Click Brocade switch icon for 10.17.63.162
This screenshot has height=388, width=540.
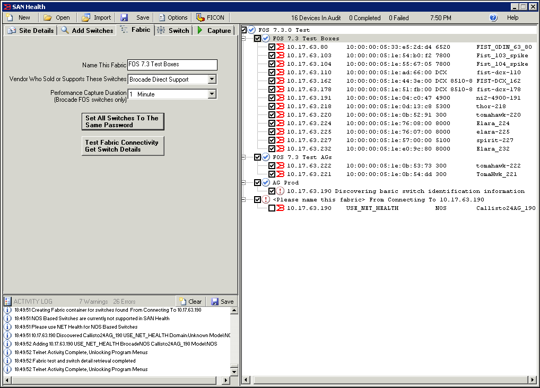pyautogui.click(x=281, y=81)
